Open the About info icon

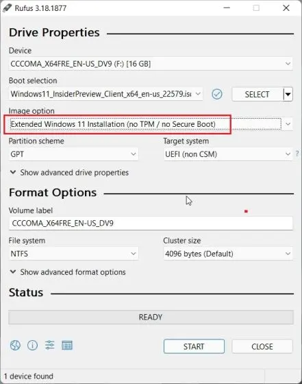point(32,346)
